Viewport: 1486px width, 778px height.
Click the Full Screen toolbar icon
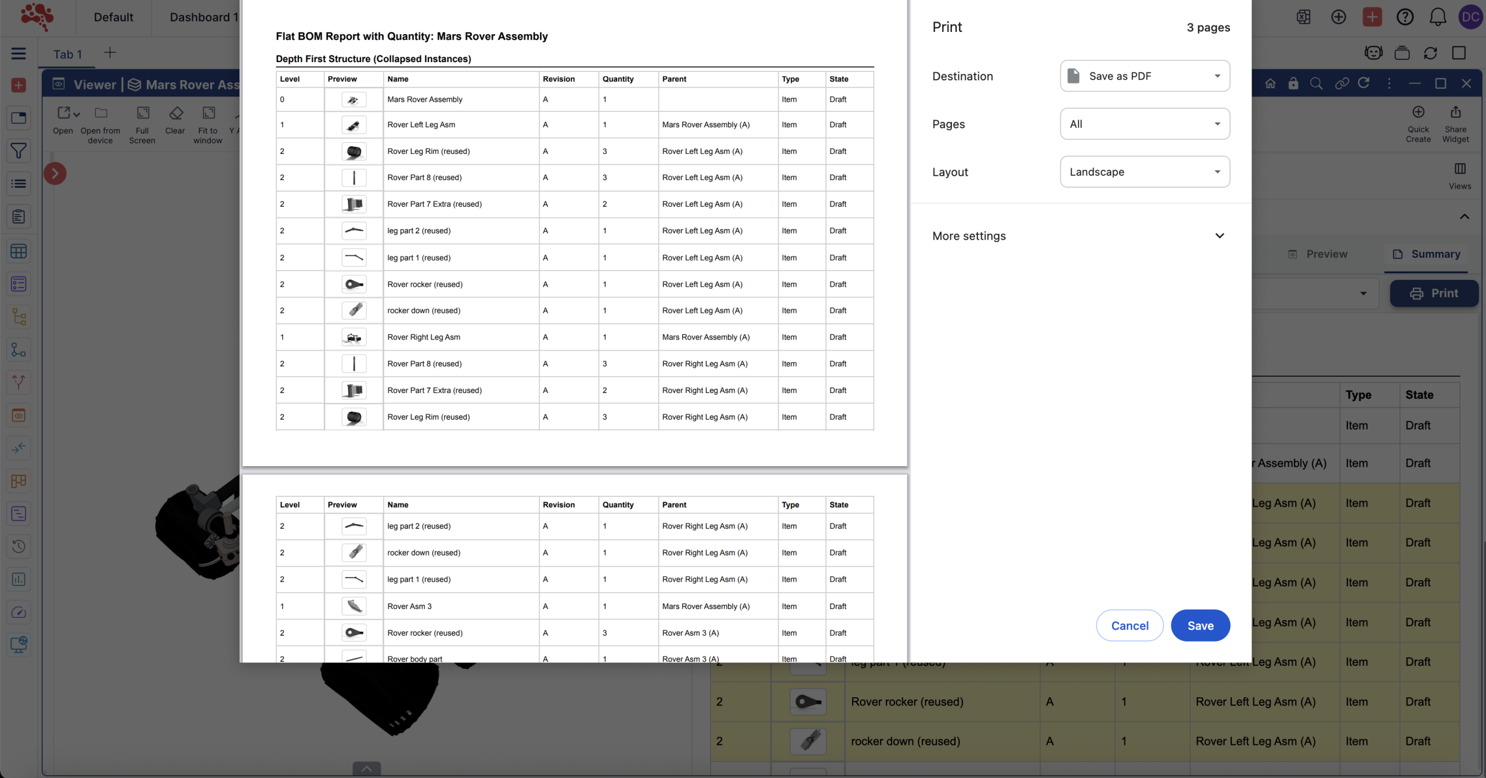tap(142, 113)
